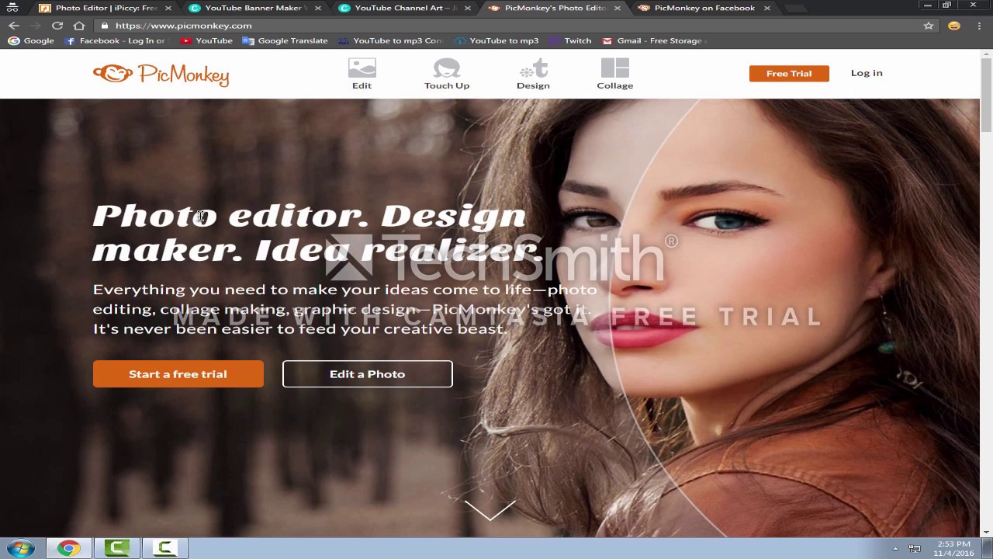Open Windows Start menu orb
This screenshot has height=559, width=993.
pyautogui.click(x=21, y=549)
